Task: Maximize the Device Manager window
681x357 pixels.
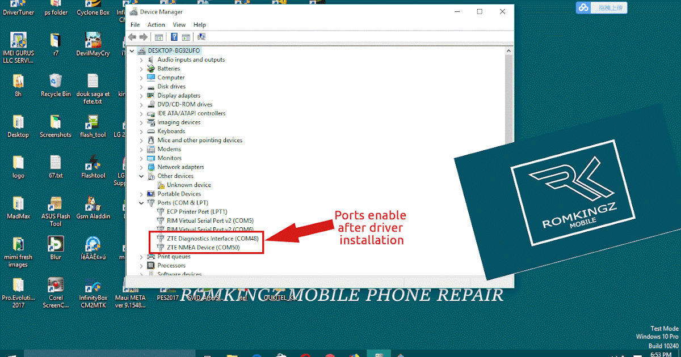Action: click(480, 11)
